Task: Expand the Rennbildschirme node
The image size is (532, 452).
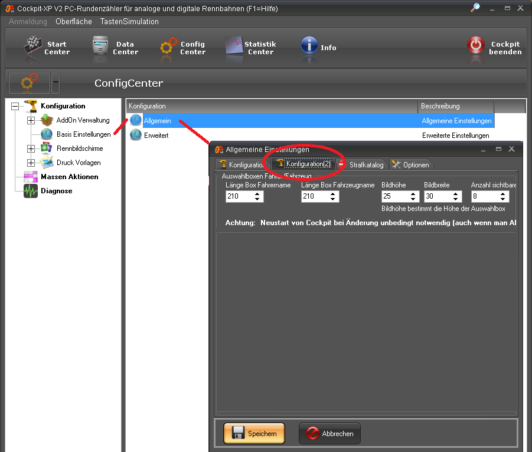Action: click(x=31, y=149)
